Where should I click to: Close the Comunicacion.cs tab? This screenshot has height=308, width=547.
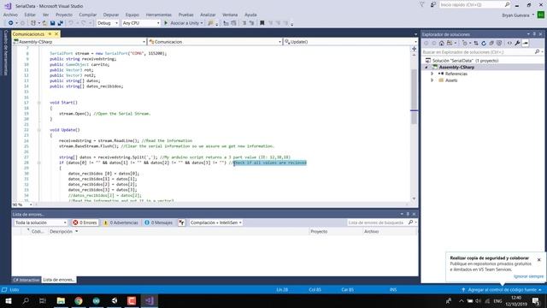tap(56, 34)
